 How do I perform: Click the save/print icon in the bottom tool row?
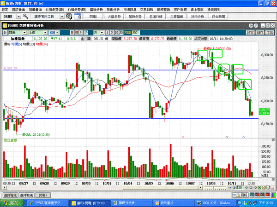(x=264, y=188)
